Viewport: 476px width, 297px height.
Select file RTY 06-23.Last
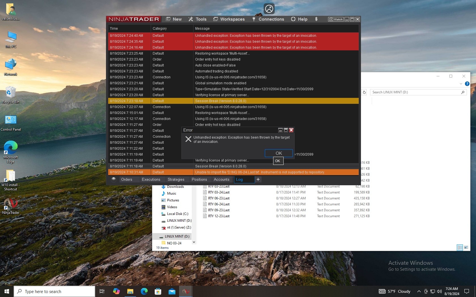tap(219, 198)
